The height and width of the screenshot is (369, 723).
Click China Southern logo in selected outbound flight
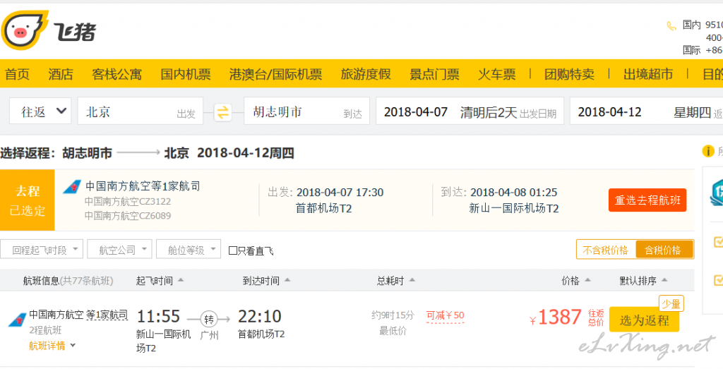tap(72, 186)
